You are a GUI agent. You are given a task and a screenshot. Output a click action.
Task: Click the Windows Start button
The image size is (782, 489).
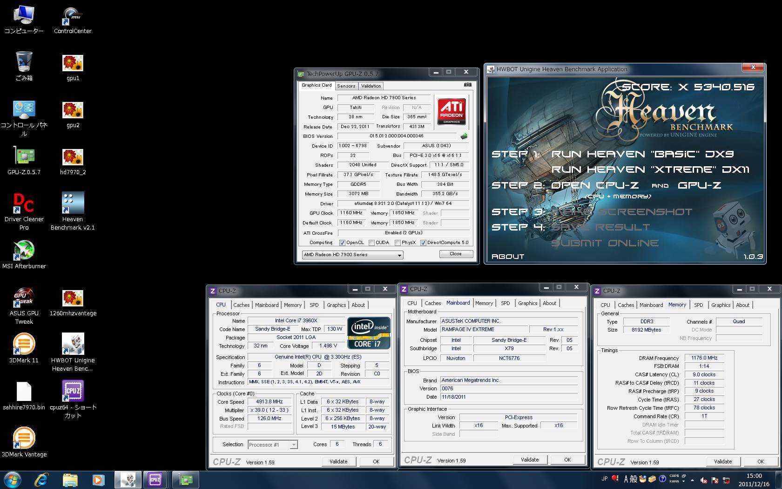click(12, 479)
